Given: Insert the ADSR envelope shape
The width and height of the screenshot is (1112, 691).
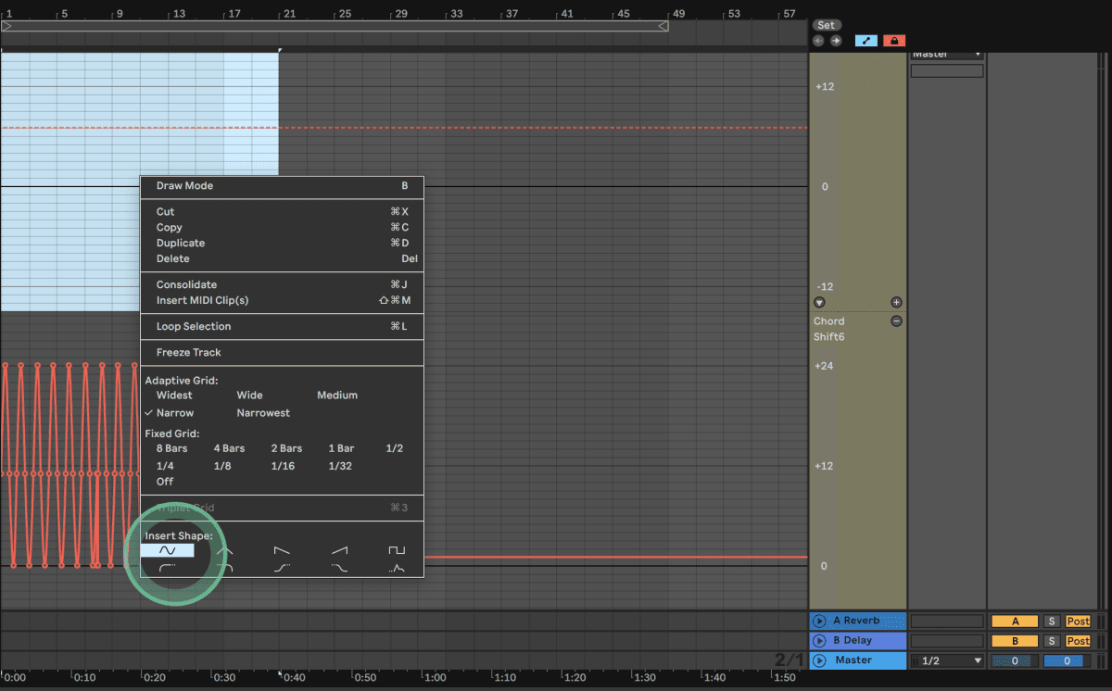Looking at the screenshot, I should (x=397, y=568).
